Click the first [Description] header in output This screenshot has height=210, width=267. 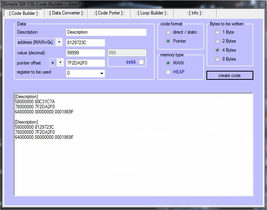tap(27, 97)
